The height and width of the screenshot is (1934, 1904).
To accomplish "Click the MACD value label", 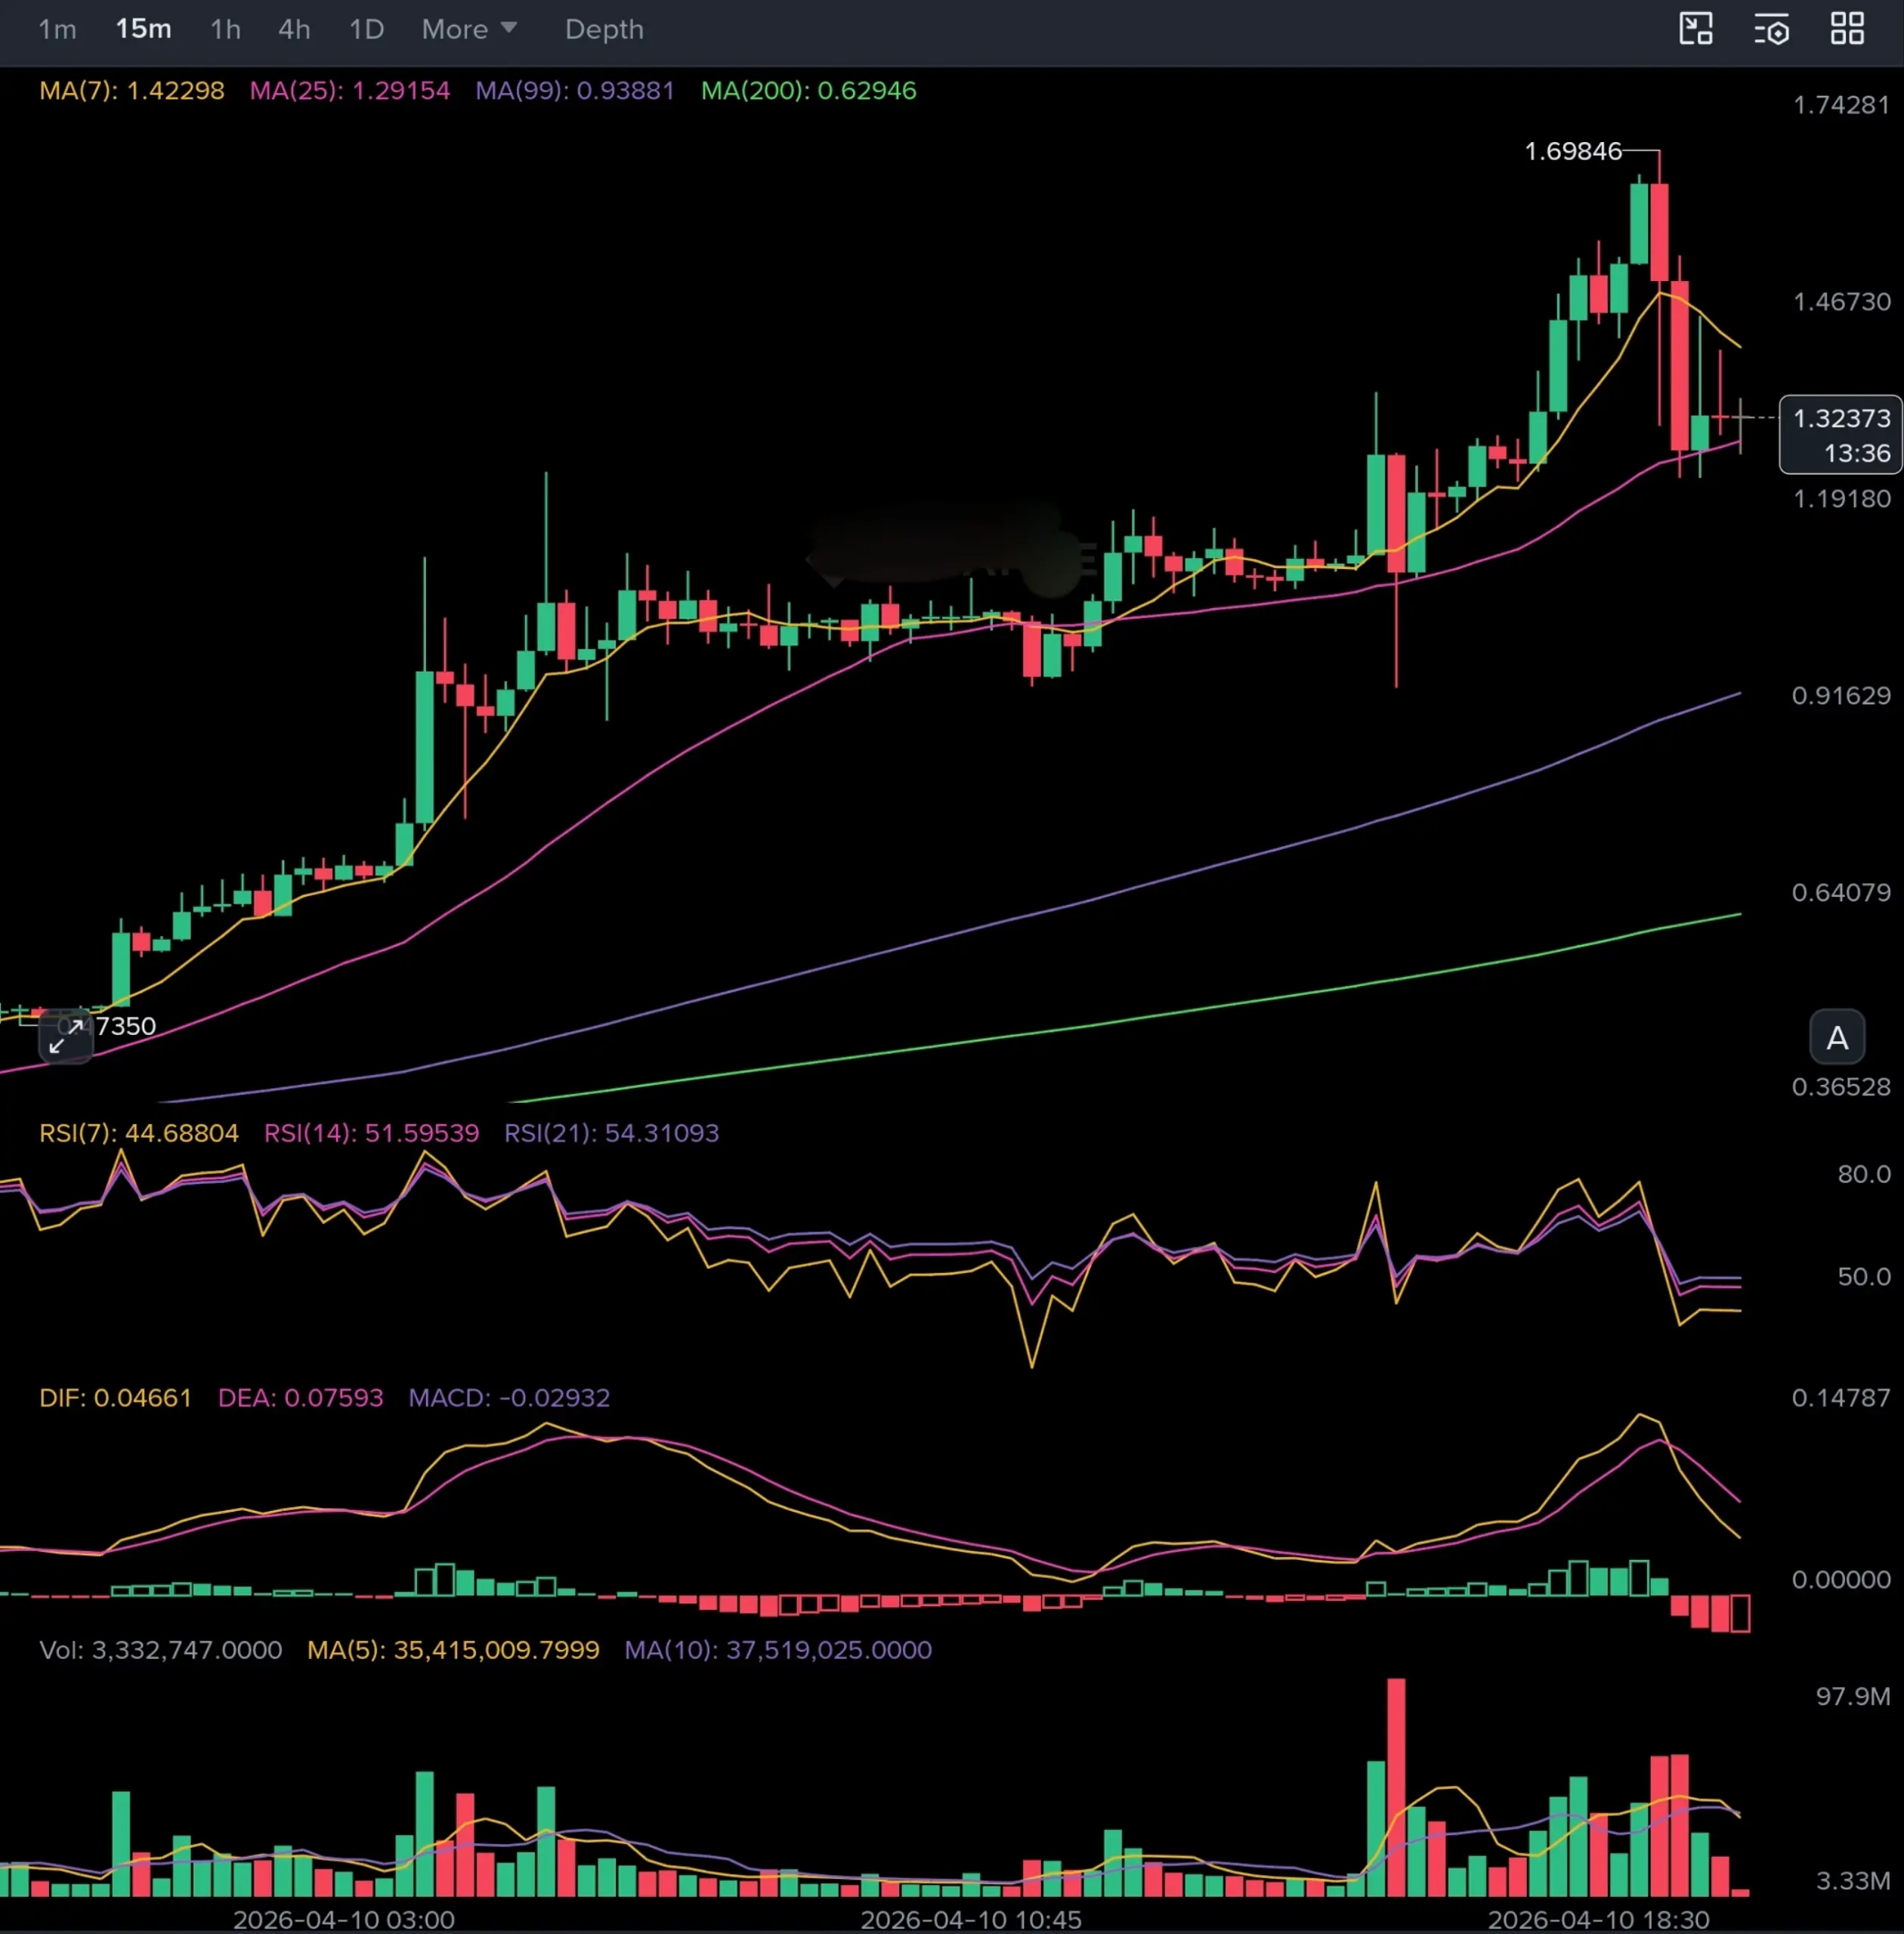I will [509, 1397].
